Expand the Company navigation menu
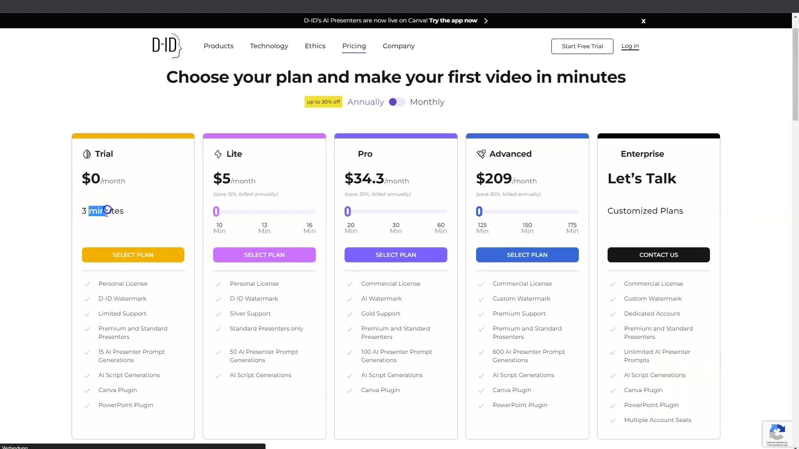The image size is (799, 449). click(x=398, y=45)
